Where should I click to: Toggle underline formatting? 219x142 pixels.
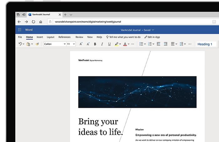pyautogui.click(x=109, y=44)
